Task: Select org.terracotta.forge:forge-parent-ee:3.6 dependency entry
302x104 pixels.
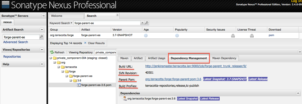Action: [x=151, y=99]
